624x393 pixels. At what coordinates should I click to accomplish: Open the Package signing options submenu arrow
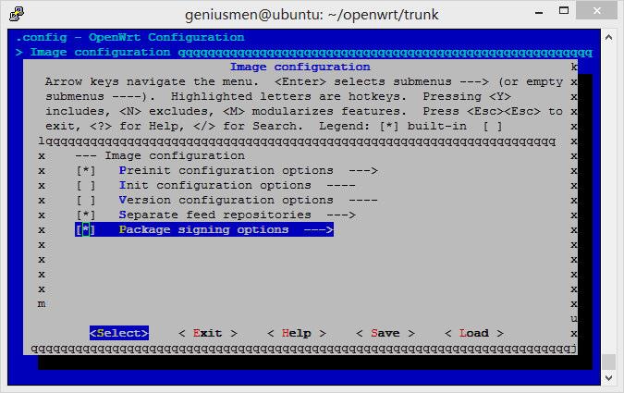[318, 229]
